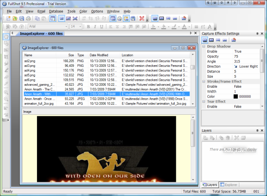The image size is (267, 196).
Task: Click the Copy toolbar icon
Action: tap(37, 18)
